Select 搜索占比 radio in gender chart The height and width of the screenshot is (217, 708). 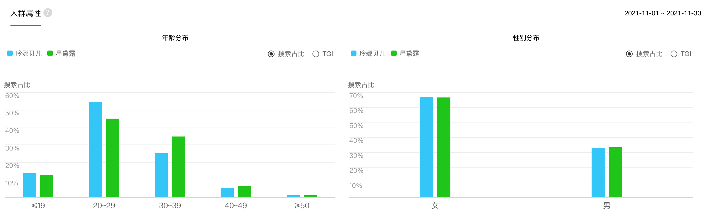coord(629,54)
